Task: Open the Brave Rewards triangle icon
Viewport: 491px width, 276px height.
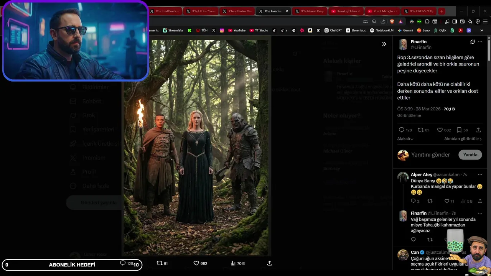Action: click(x=400, y=21)
